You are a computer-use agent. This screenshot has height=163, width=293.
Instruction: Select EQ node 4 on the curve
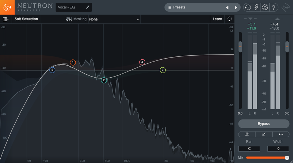[x=142, y=62]
